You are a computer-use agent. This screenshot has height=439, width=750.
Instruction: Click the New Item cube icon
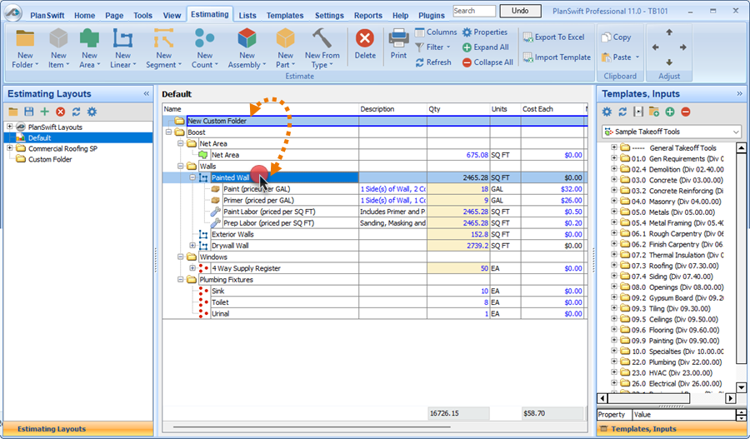pos(59,38)
